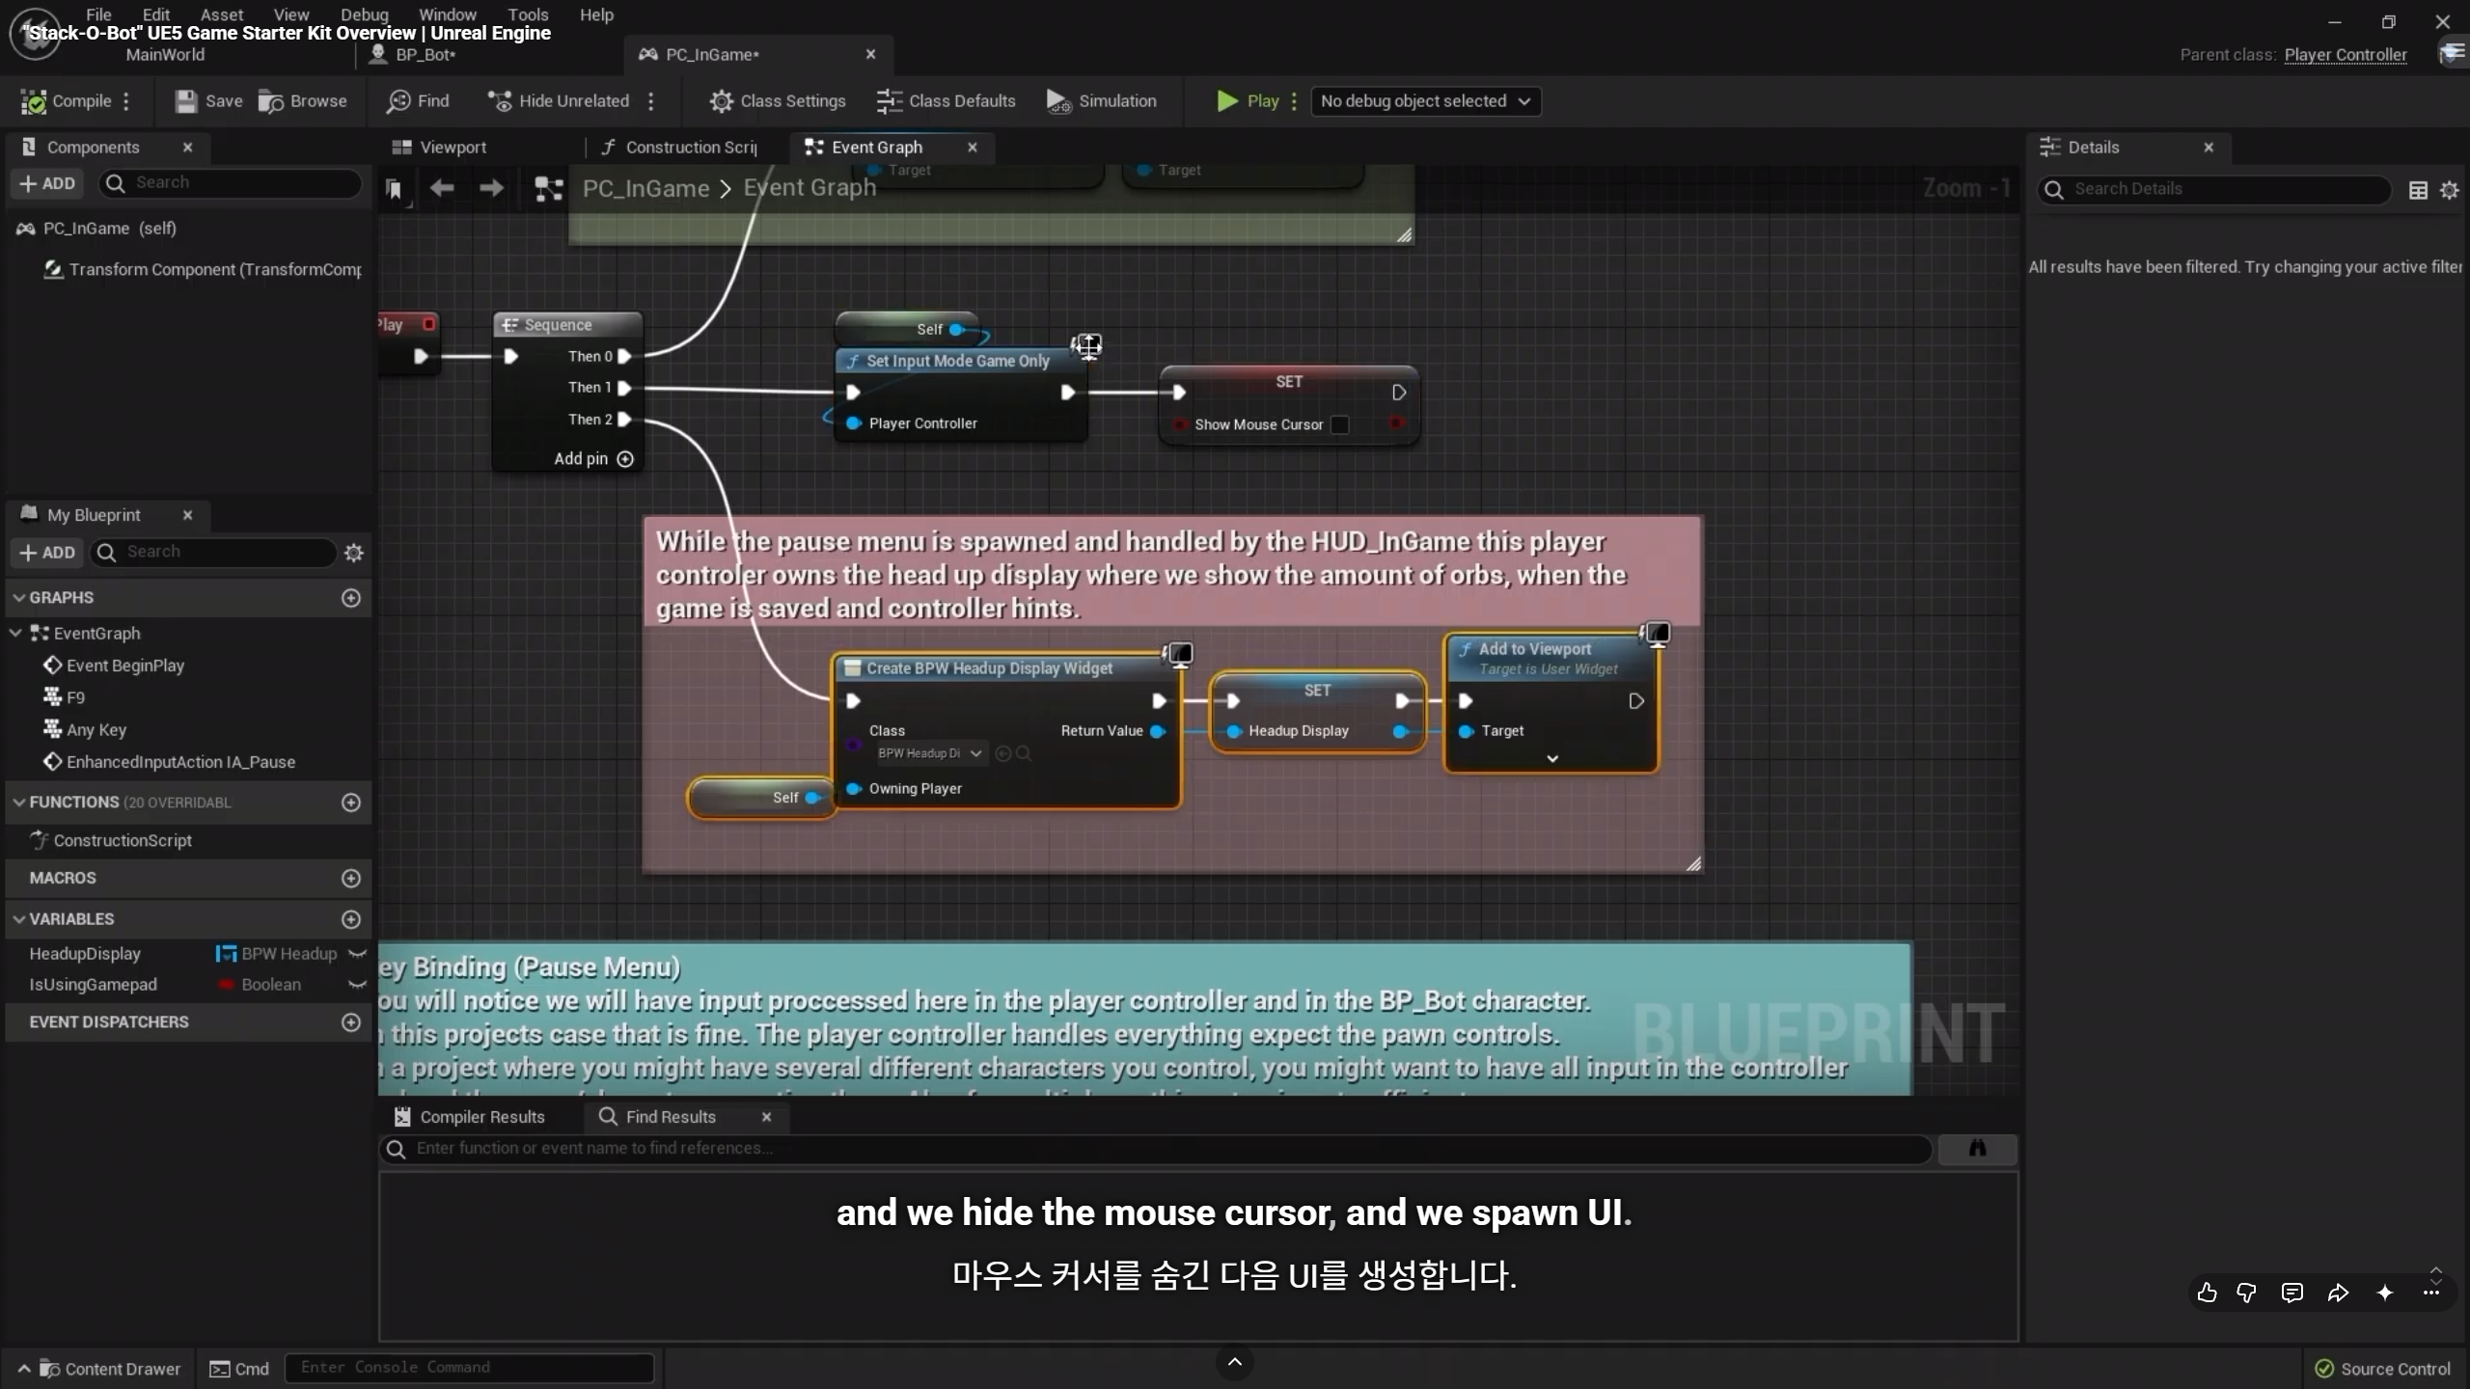This screenshot has width=2470, height=1389.
Task: Open Find in blueprint tool
Action: 418,101
